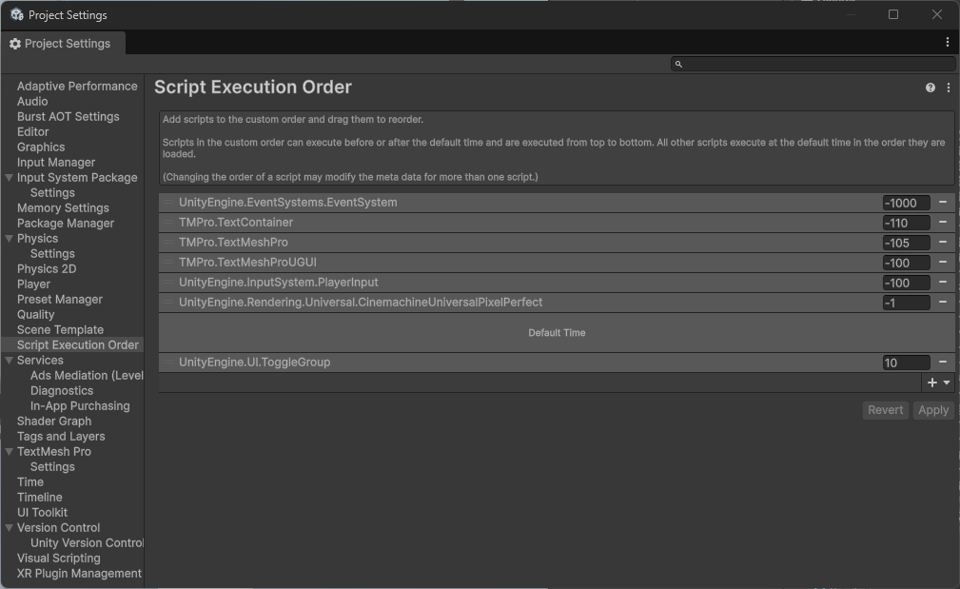Open the Project Settings window options menu
This screenshot has height=589, width=960.
(x=948, y=43)
